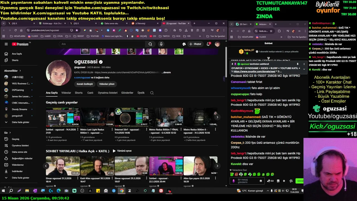The height and width of the screenshot is (201, 357).
Task: Reload the YouTube browser page
Action: point(15,30)
